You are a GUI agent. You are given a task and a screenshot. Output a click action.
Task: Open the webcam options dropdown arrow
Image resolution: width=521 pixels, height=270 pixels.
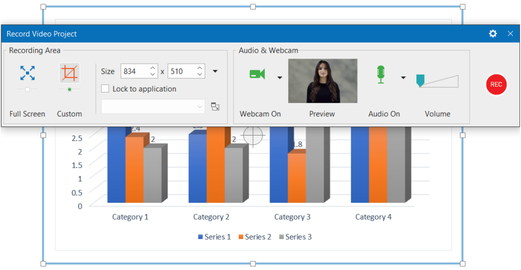click(280, 78)
